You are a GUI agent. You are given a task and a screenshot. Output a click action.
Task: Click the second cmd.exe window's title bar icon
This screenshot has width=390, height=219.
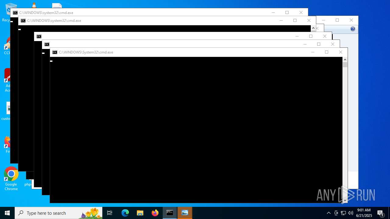(x=23, y=21)
